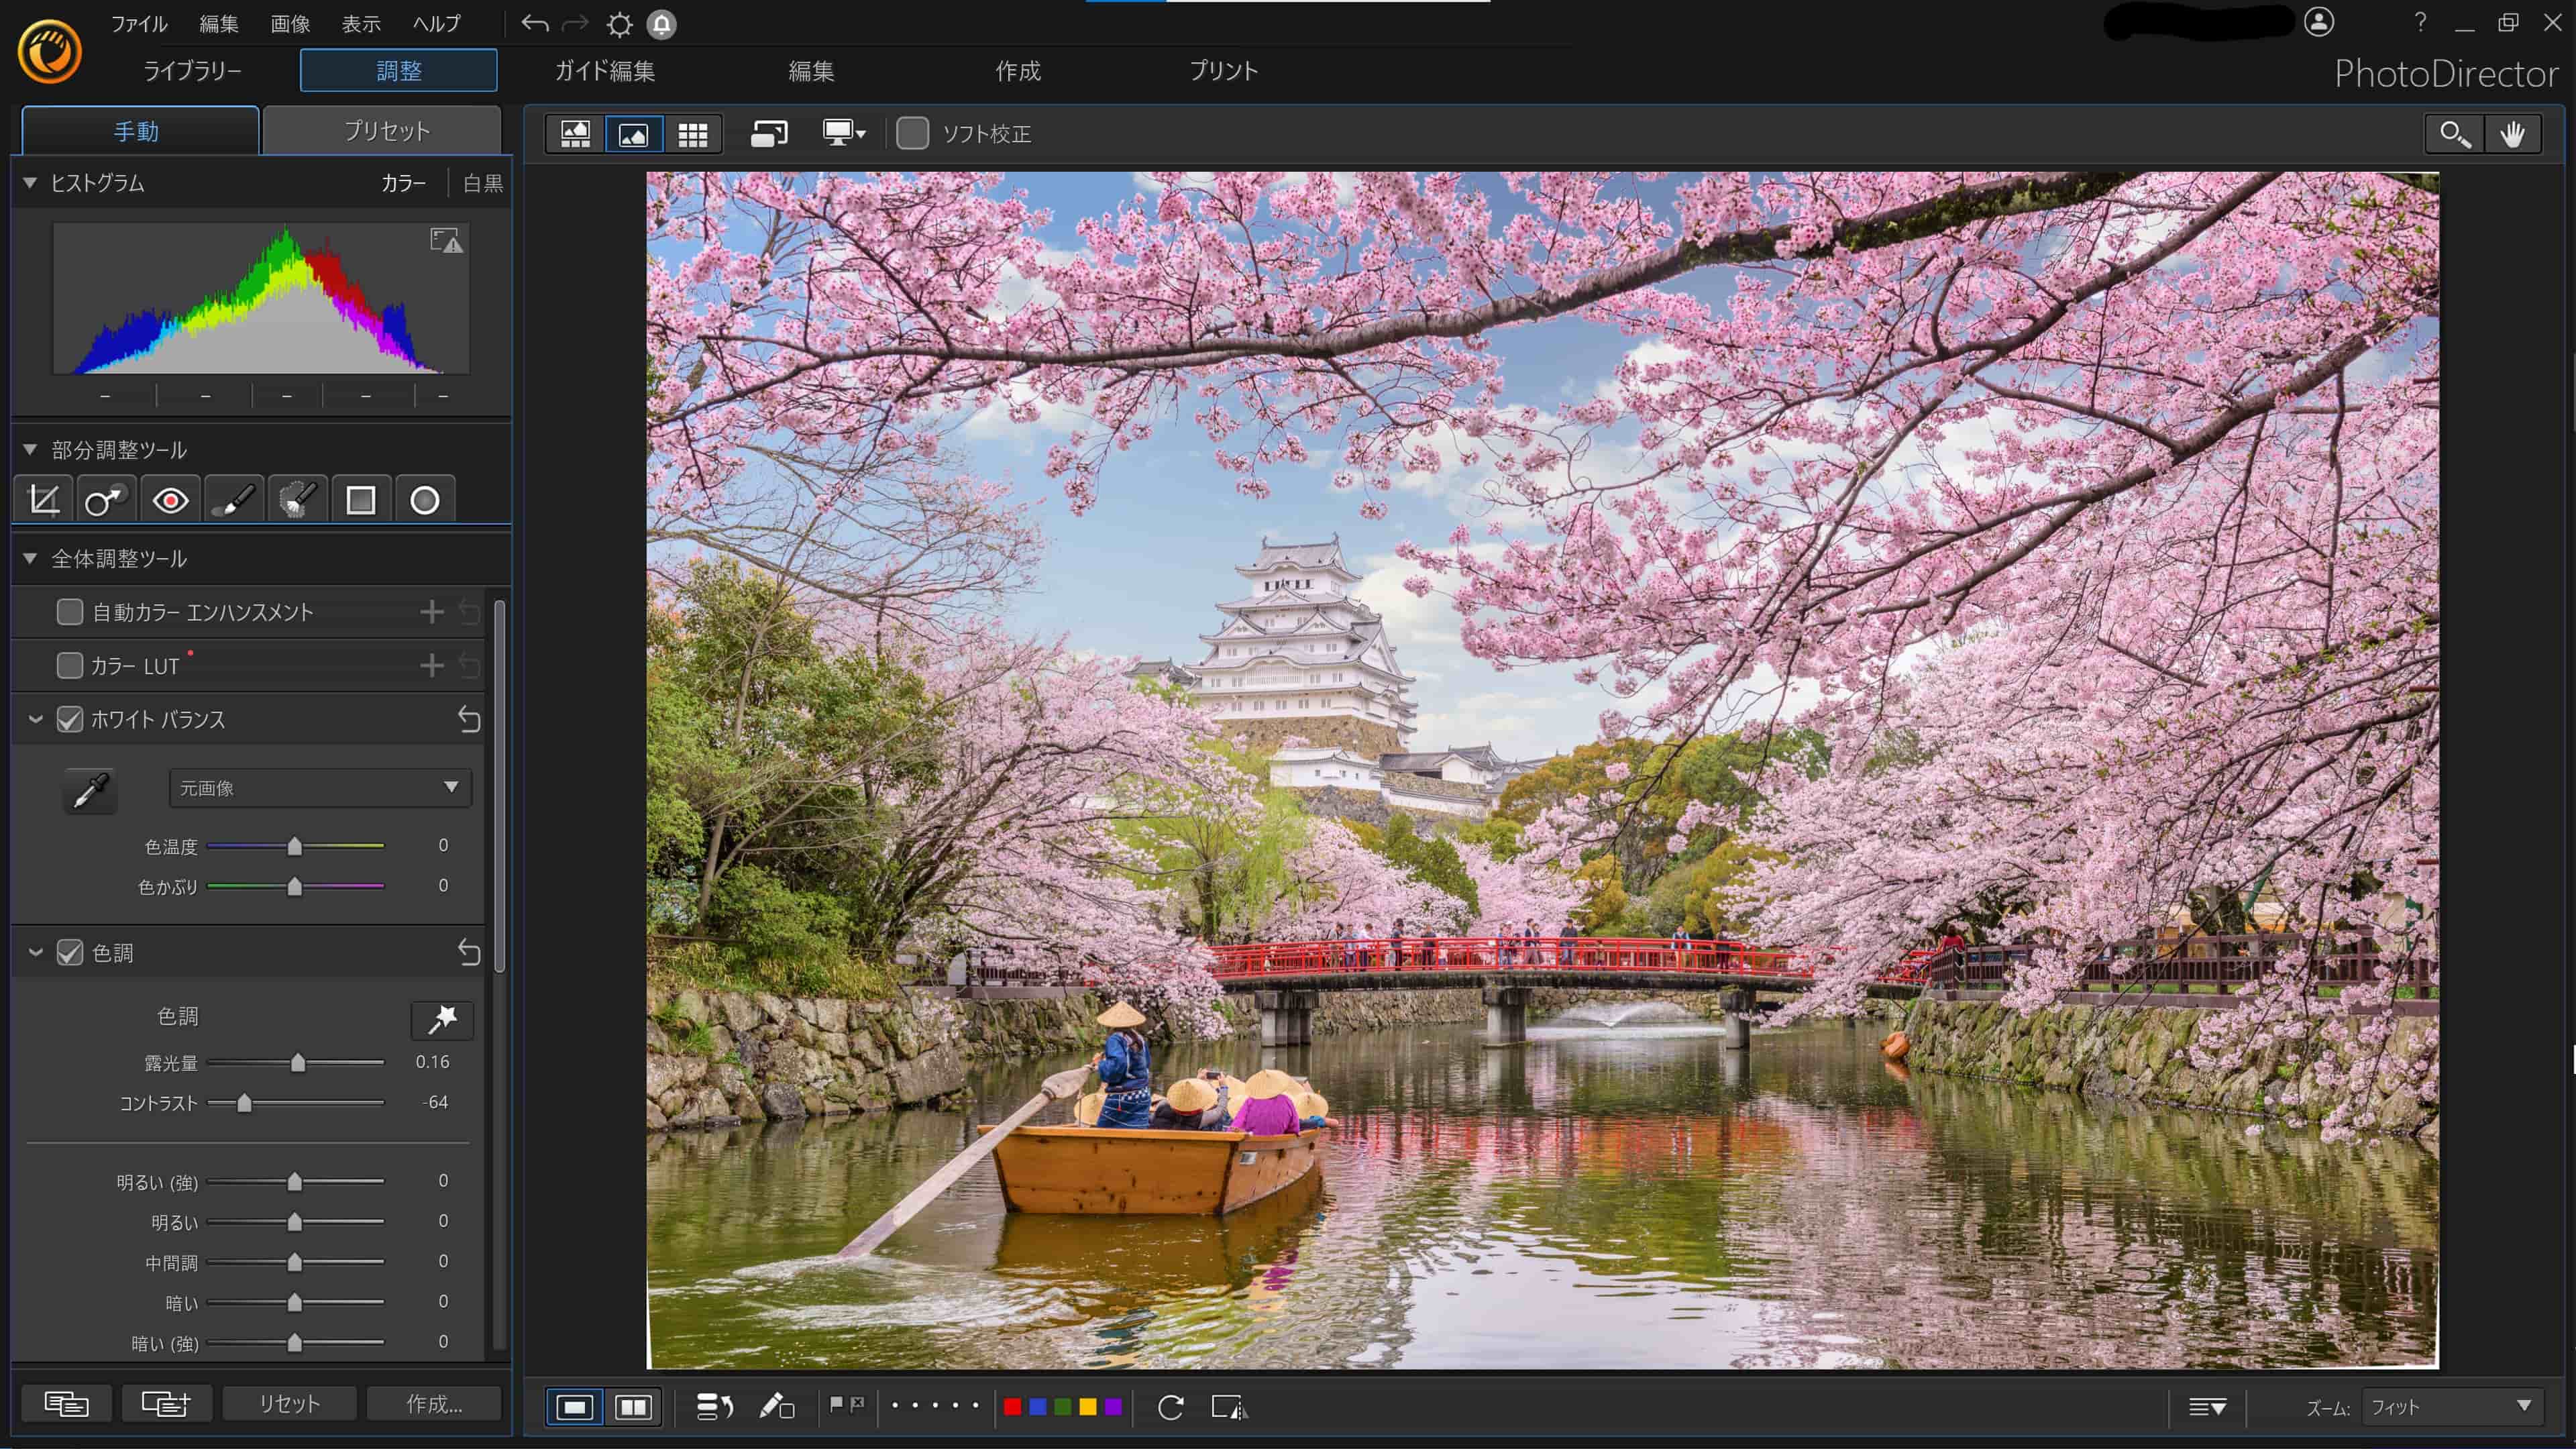The image size is (2576, 1449).
Task: Switch to the プリセット tab
Action: click(x=386, y=131)
